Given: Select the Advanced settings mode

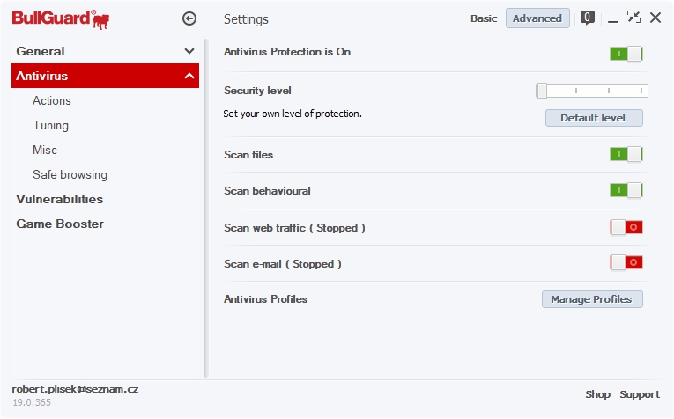Looking at the screenshot, I should (537, 18).
